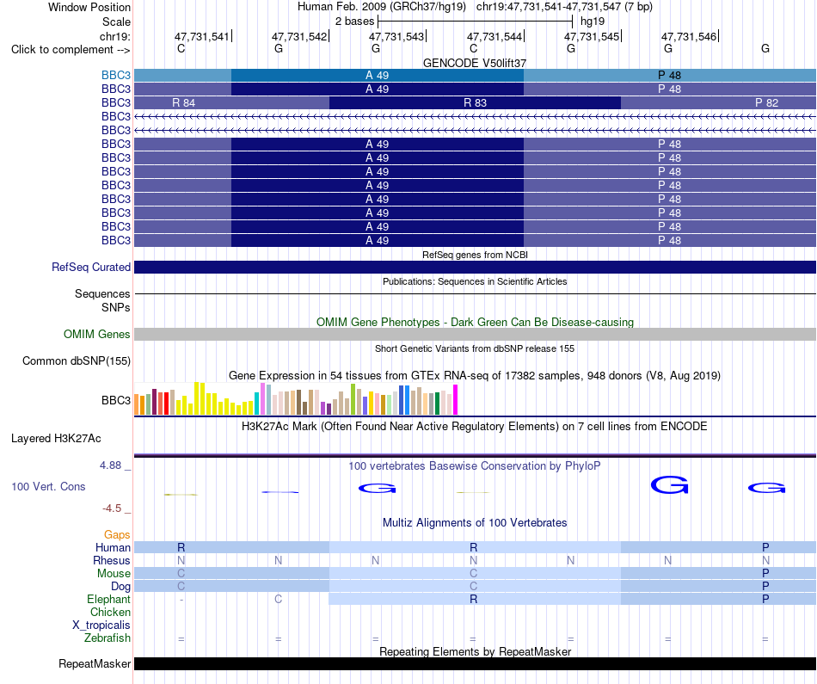
Task: Click the 'RefSeq genes from NCBI' title
Action: [x=475, y=255]
